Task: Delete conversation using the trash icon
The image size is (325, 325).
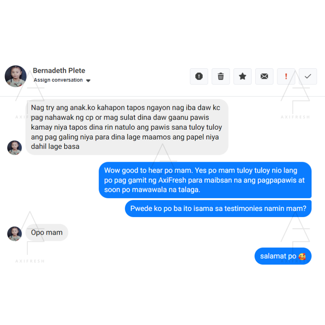Action: pos(221,76)
